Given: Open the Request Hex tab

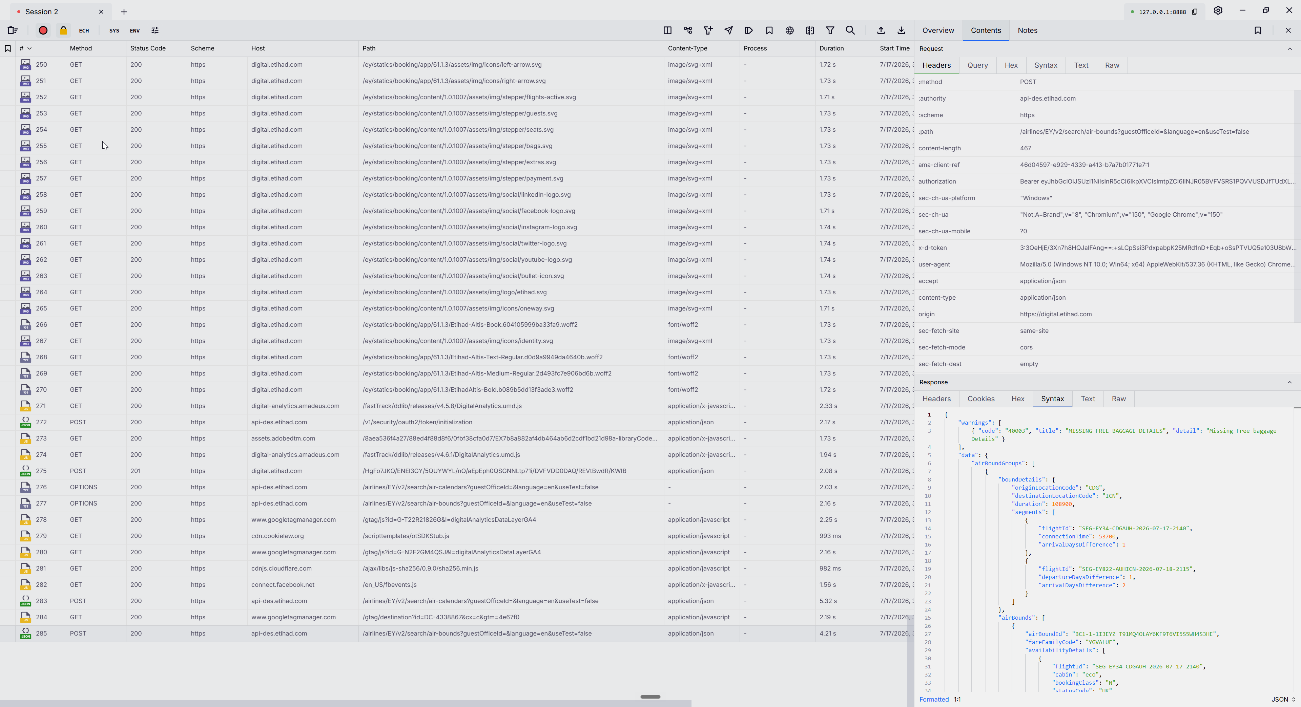Looking at the screenshot, I should pyautogui.click(x=1011, y=65).
